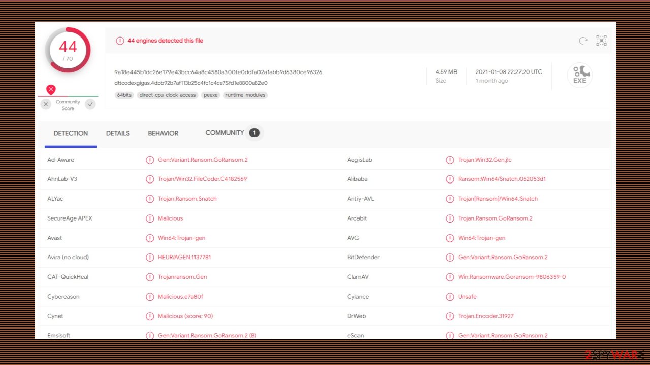The width and height of the screenshot is (650, 365).
Task: Click the ALYac Trojan.Ransom.Snatch result
Action: point(187,199)
